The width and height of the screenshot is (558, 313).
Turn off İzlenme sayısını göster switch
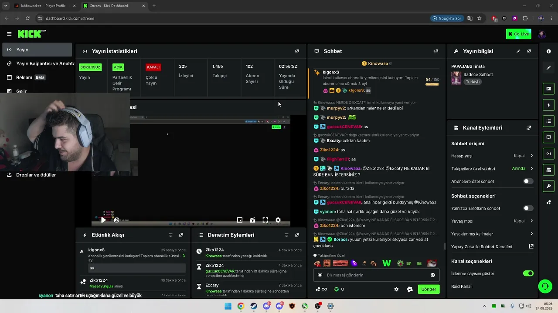[528, 273]
